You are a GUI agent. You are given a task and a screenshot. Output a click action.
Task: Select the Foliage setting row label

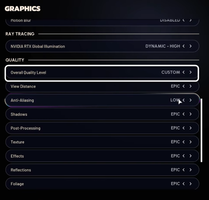point(17,184)
